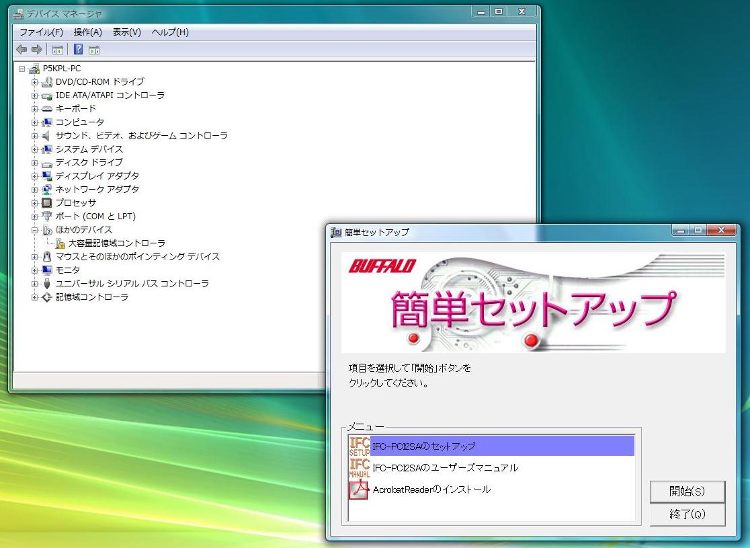
Task: Select the IDE ATA/ATAPI コントローラ icon
Action: point(47,95)
